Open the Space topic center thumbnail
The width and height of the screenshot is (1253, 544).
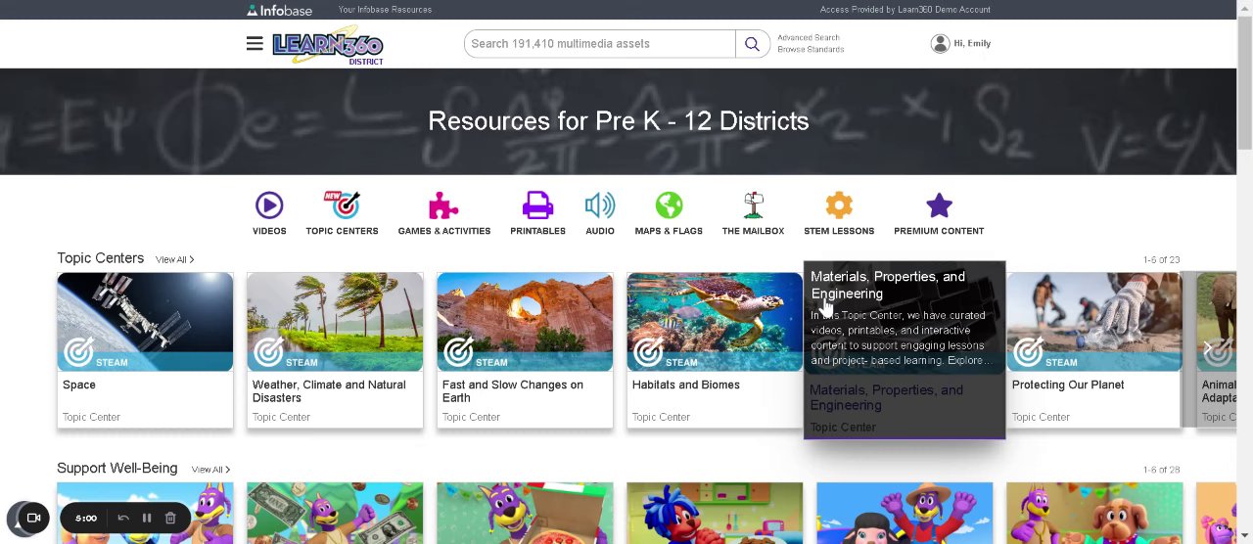pyautogui.click(x=145, y=322)
